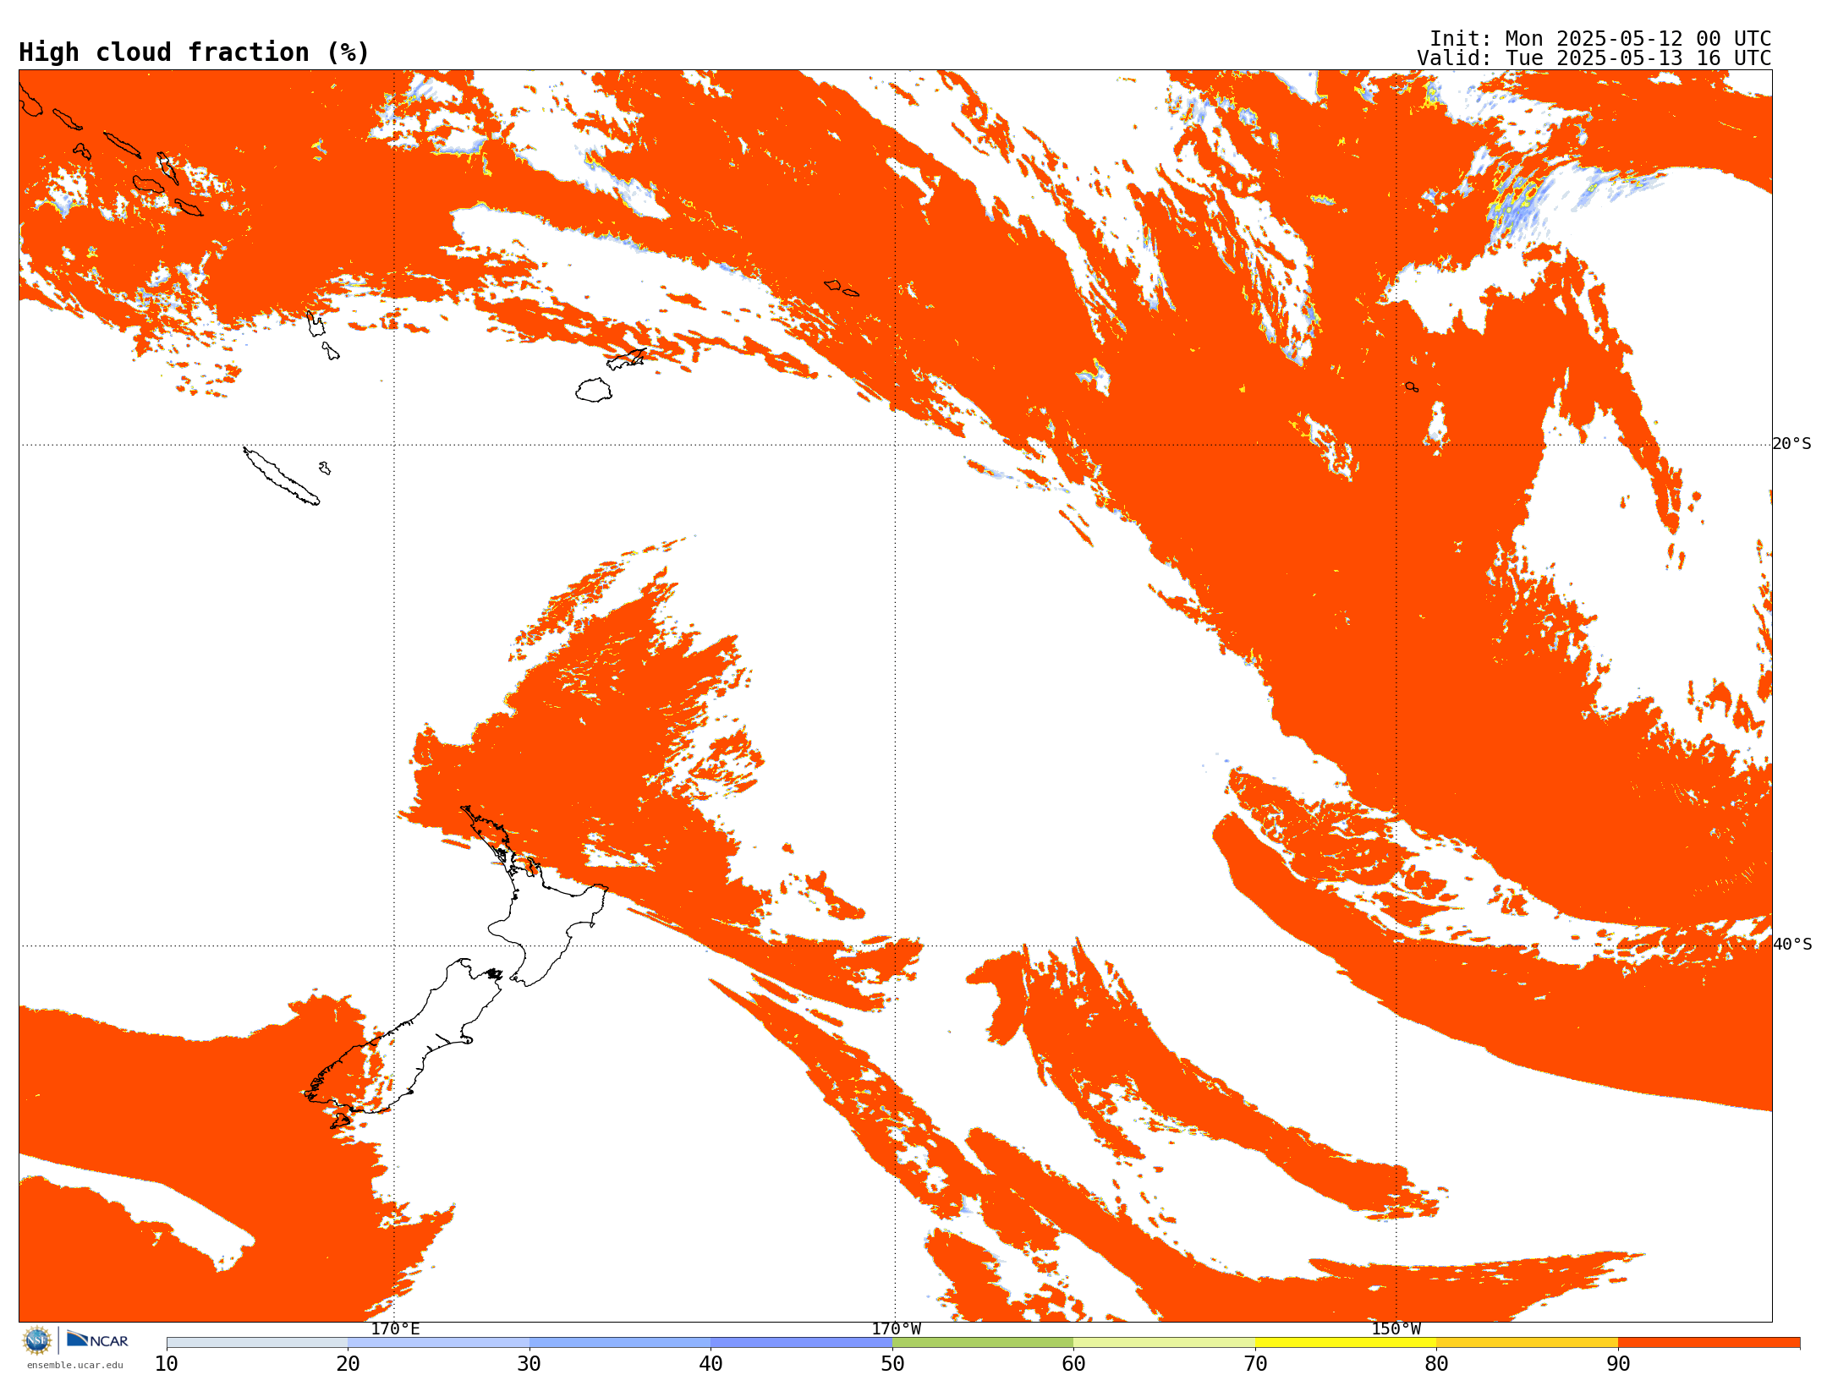Open the ensemble.ucar.edu link text
The width and height of the screenshot is (1827, 1375).
(x=74, y=1365)
